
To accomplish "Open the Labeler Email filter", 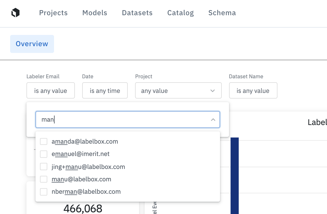I will point(50,90).
